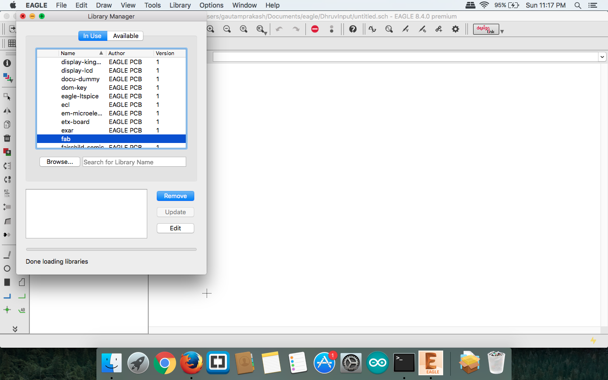Open the layer display settings icon
608x380 pixels.
click(7, 77)
